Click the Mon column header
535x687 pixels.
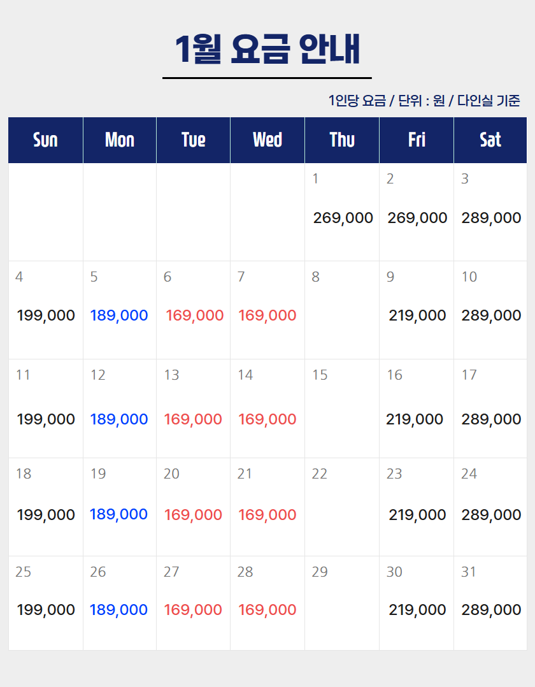(120, 140)
